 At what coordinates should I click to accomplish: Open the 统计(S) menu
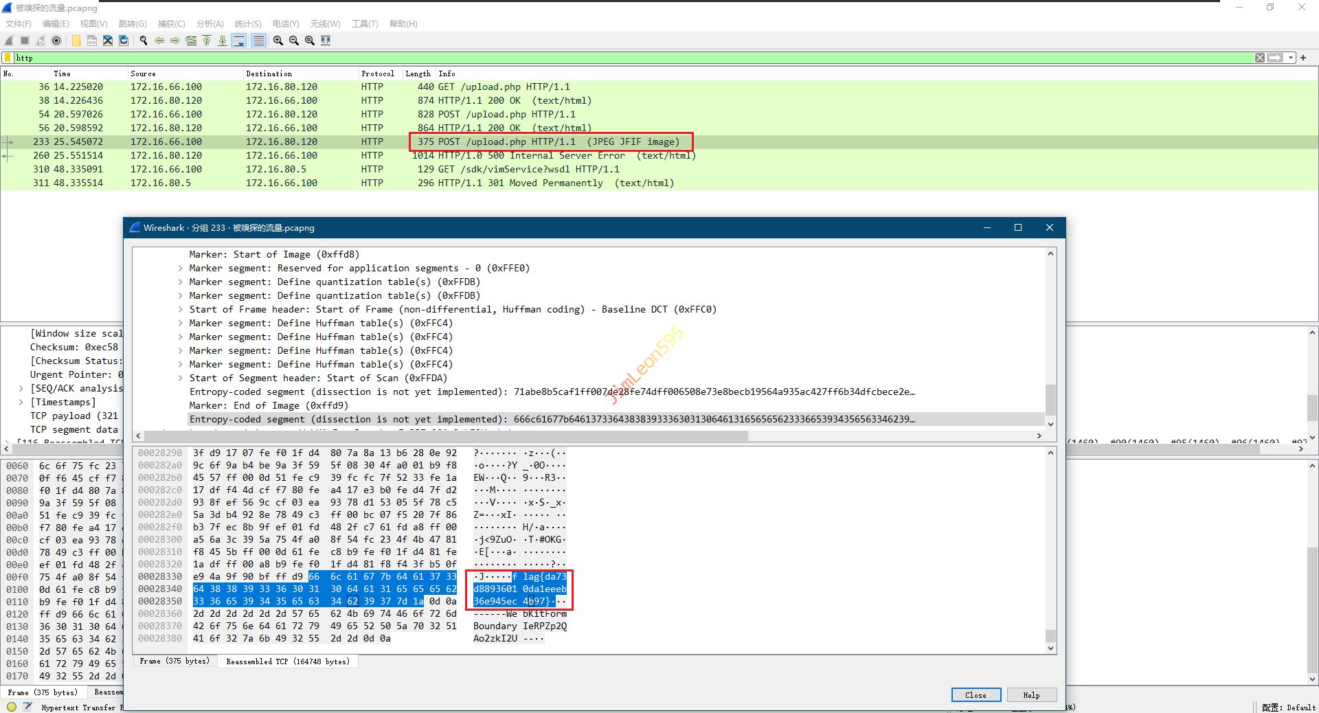pos(247,23)
